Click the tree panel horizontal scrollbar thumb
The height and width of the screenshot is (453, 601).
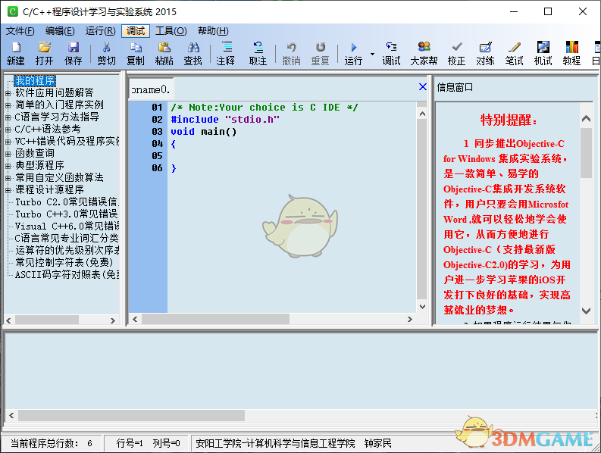[47, 320]
